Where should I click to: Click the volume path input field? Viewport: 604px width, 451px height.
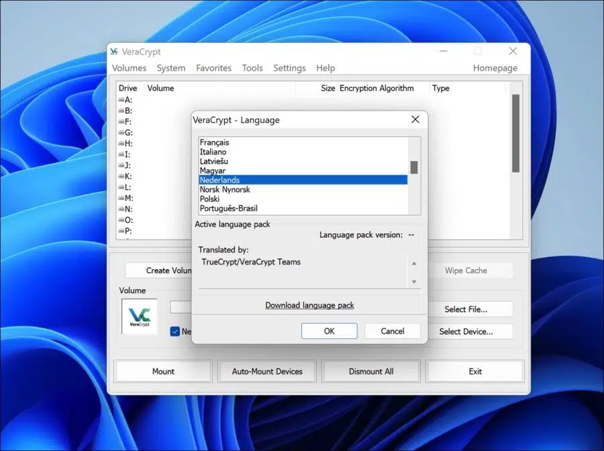(x=181, y=307)
